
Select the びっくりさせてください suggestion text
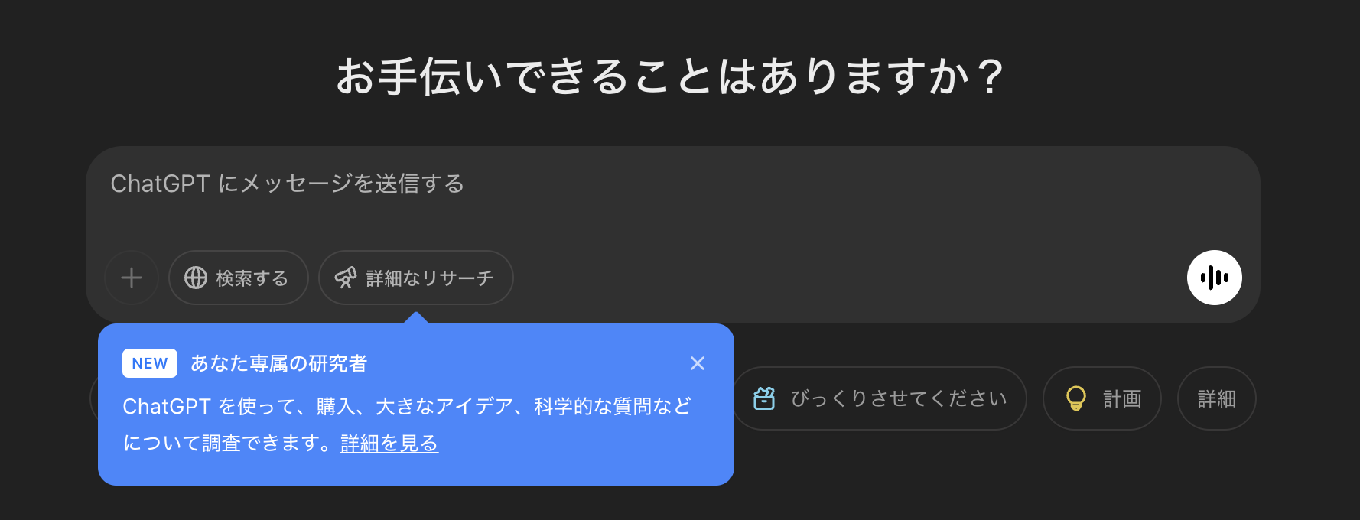899,398
